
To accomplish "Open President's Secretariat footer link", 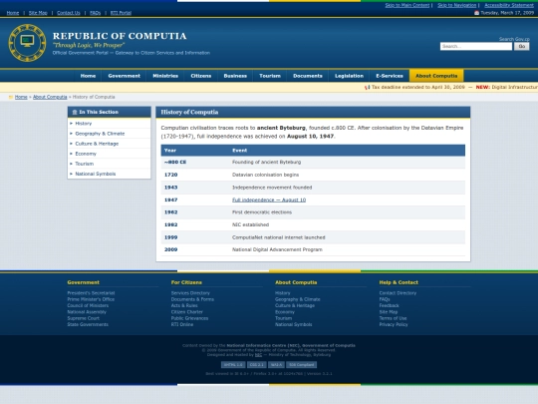I will point(91,293).
